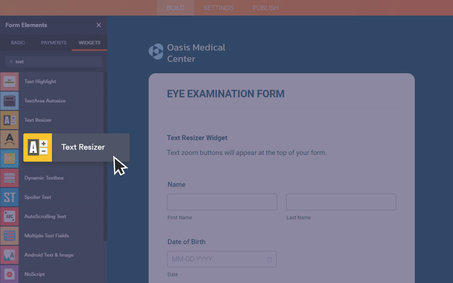
Task: Open the PUBLISH tab
Action: (x=265, y=8)
